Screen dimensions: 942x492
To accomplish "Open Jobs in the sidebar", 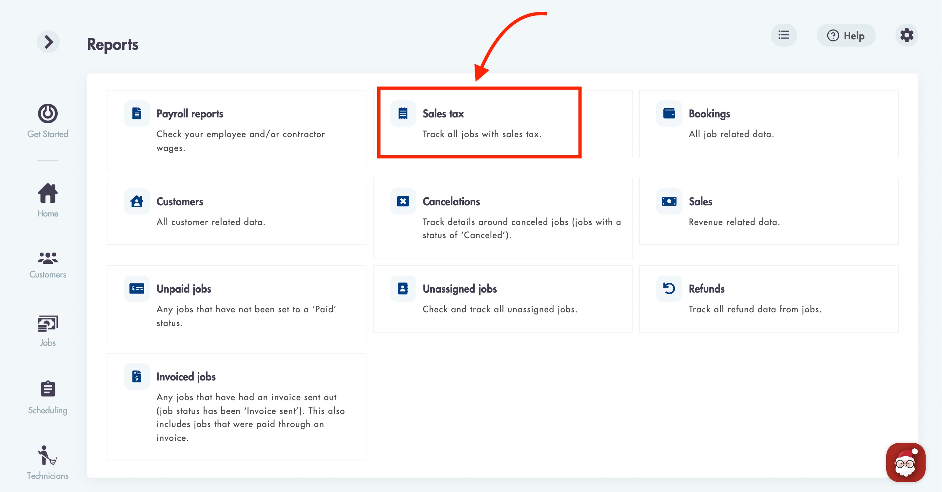I will pyautogui.click(x=48, y=331).
